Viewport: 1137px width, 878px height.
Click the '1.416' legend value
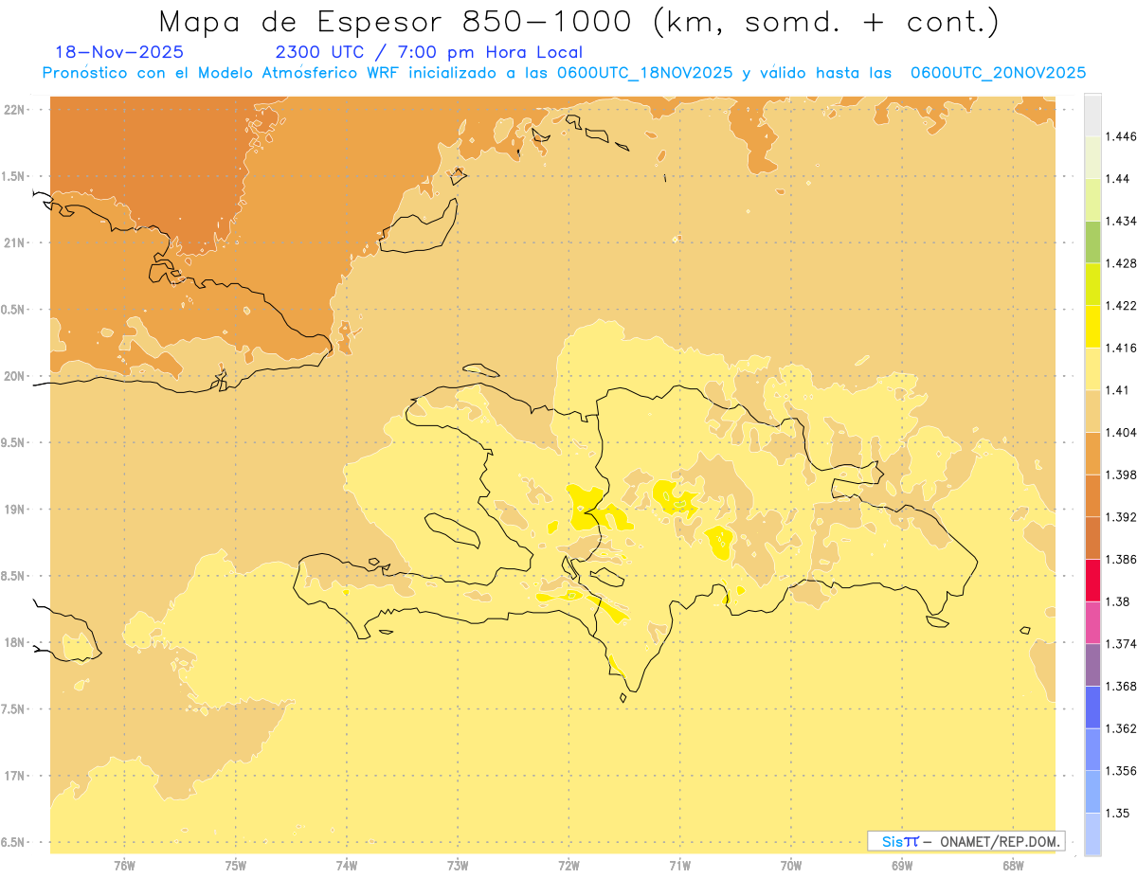point(1121,348)
